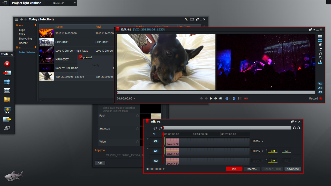Screen dimensions: 331x186
Task: Open the Import tool from the Tools panel
Action: (x=7, y=73)
